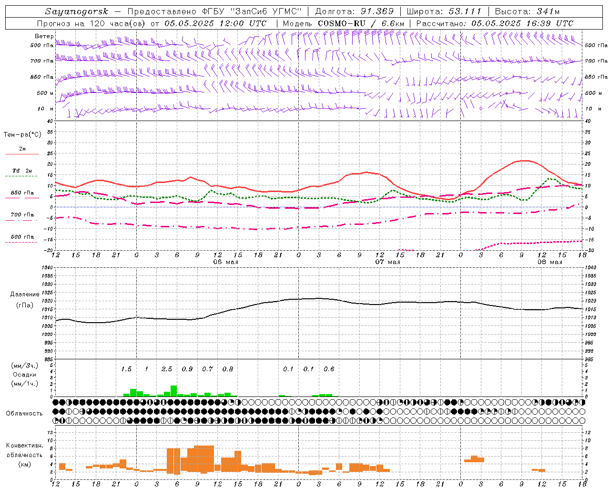Click the dashed line sample under 'Td 2м'
Screen dimensions: 610x488
(22, 176)
